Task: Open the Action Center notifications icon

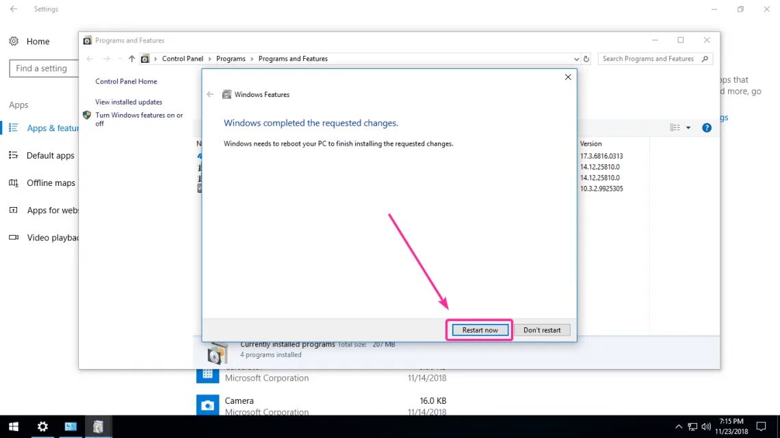Action: (x=761, y=426)
